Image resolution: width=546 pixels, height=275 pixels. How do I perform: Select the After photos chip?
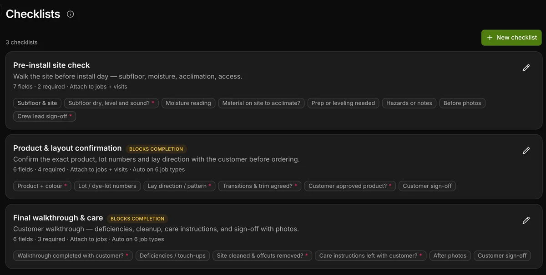(450, 256)
